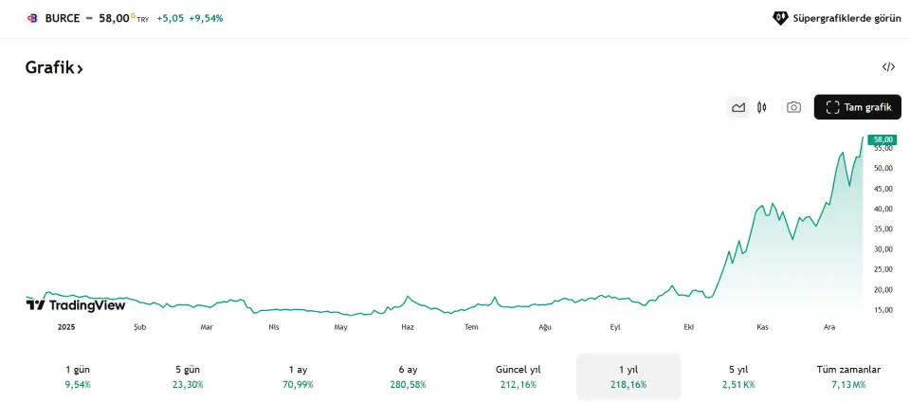The width and height of the screenshot is (910, 403).
Task: Switch to candlestick chart style
Action: click(x=762, y=107)
